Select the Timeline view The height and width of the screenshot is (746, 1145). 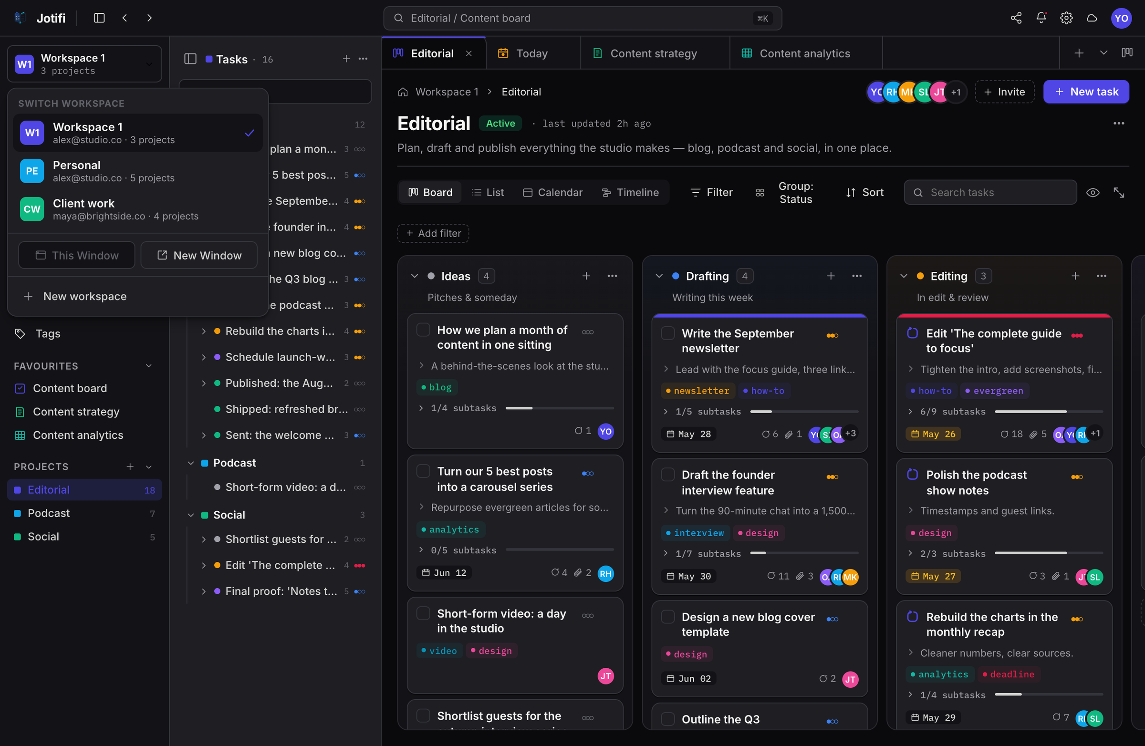click(630, 192)
